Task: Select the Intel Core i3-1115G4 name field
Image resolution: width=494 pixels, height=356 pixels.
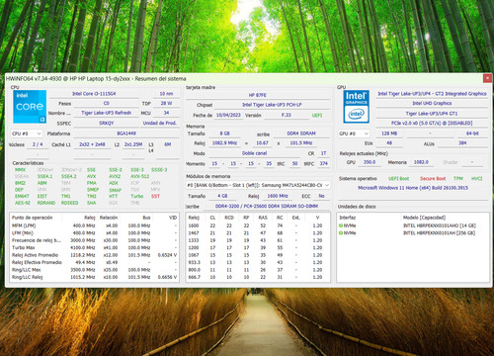Action: point(94,94)
